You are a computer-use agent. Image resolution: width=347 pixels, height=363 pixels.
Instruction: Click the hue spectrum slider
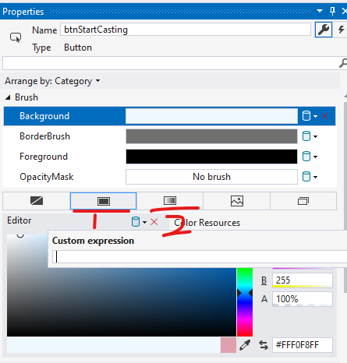[x=245, y=302]
